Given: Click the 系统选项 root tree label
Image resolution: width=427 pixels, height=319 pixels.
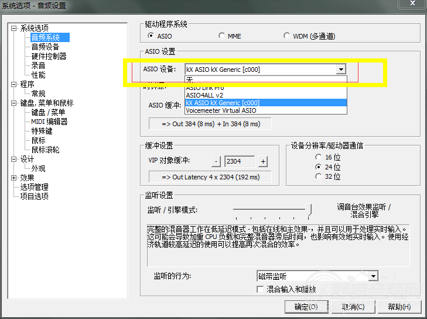Looking at the screenshot, I should coord(35,28).
